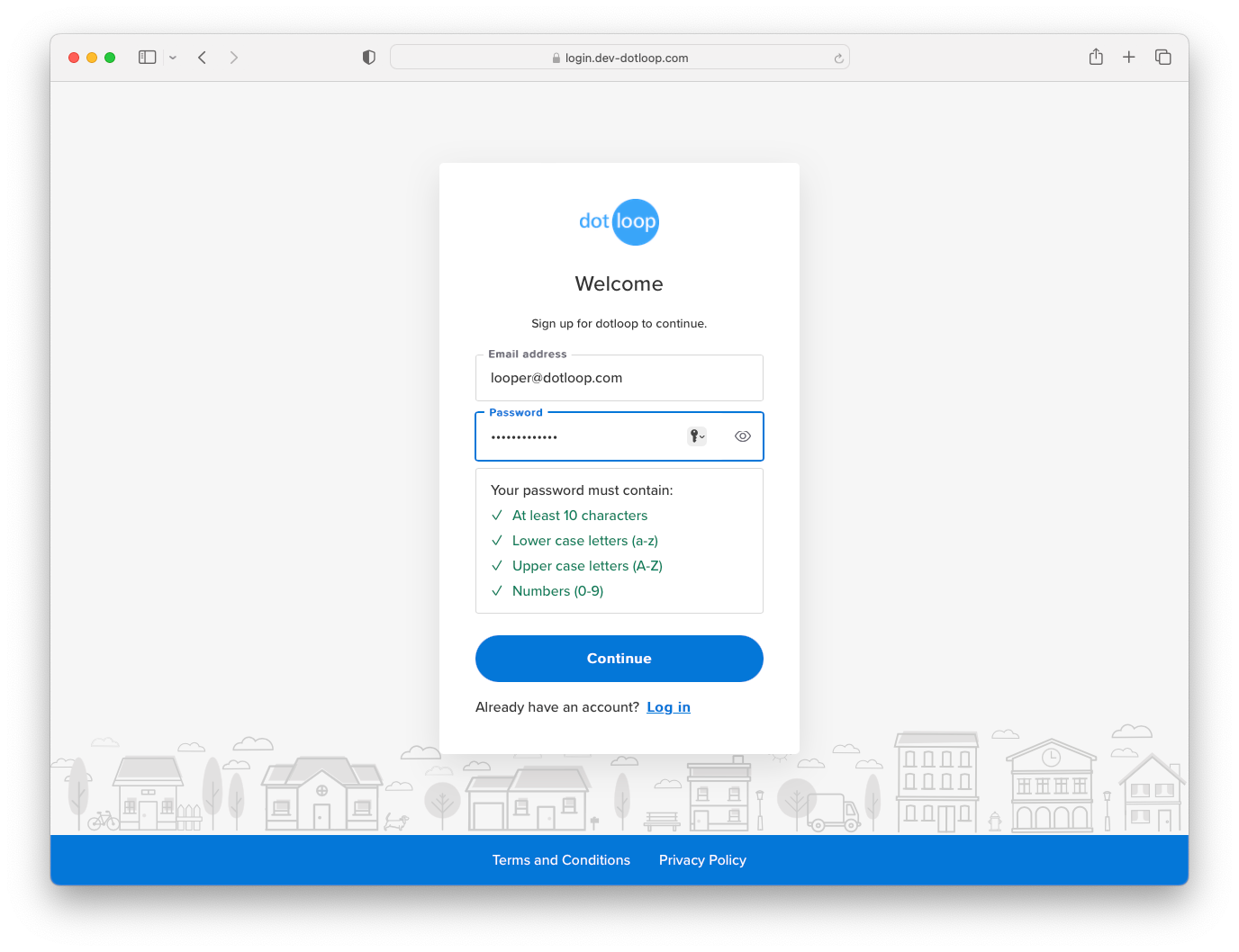The width and height of the screenshot is (1239, 952).
Task: Minimize the window with yellow button
Action: pos(92,58)
